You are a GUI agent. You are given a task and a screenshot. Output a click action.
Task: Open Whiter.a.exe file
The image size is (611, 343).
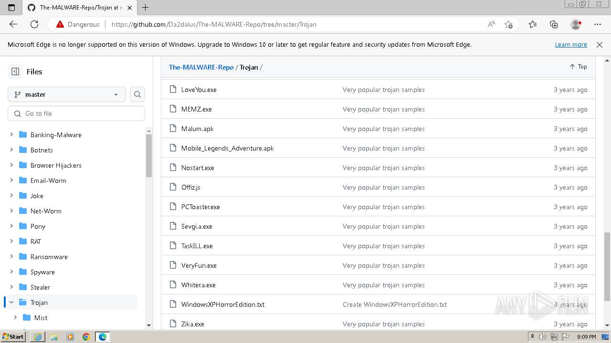coord(198,285)
